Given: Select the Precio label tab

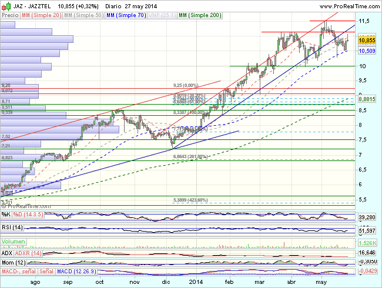Looking at the screenshot, I should click(10, 14).
